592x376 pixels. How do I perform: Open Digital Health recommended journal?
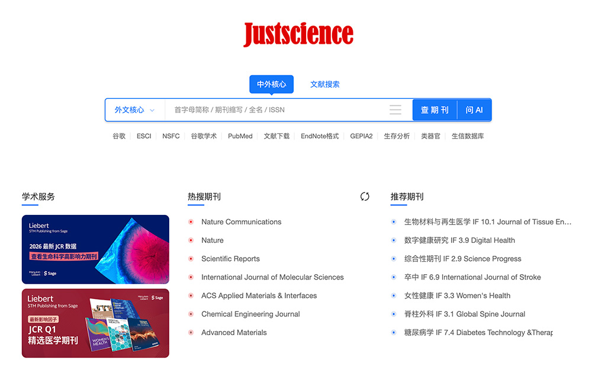[459, 240]
